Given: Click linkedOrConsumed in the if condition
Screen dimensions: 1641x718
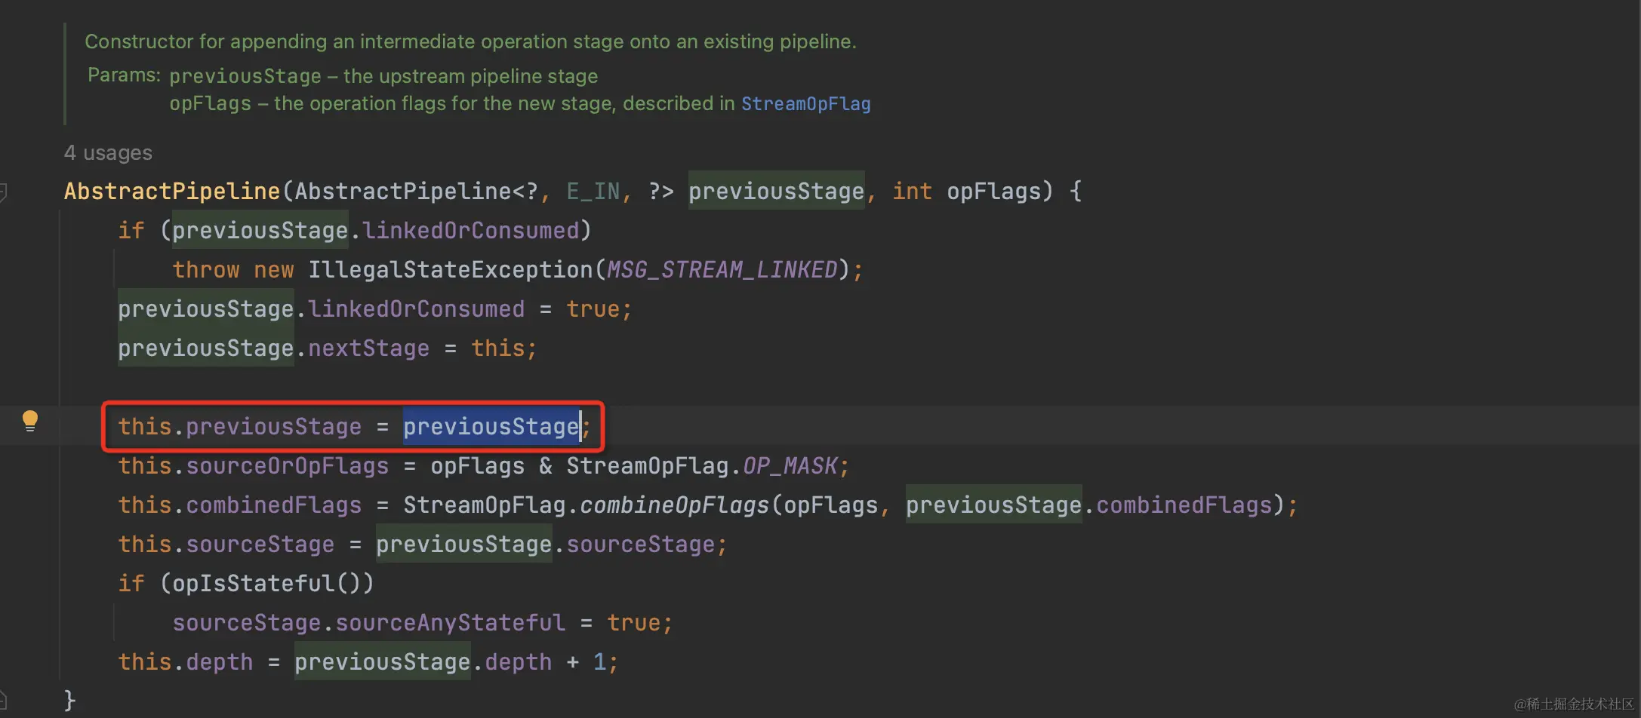Looking at the screenshot, I should tap(470, 231).
